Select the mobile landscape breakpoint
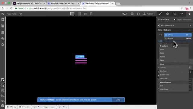 pos(85,14)
